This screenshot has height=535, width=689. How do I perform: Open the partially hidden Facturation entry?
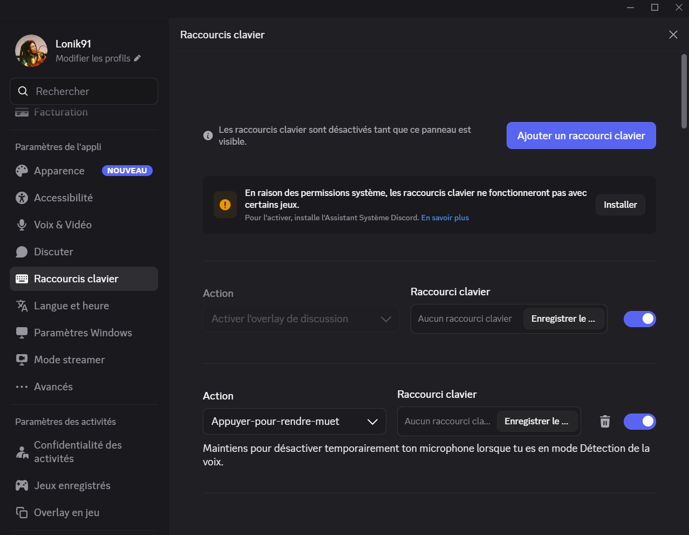(x=84, y=112)
